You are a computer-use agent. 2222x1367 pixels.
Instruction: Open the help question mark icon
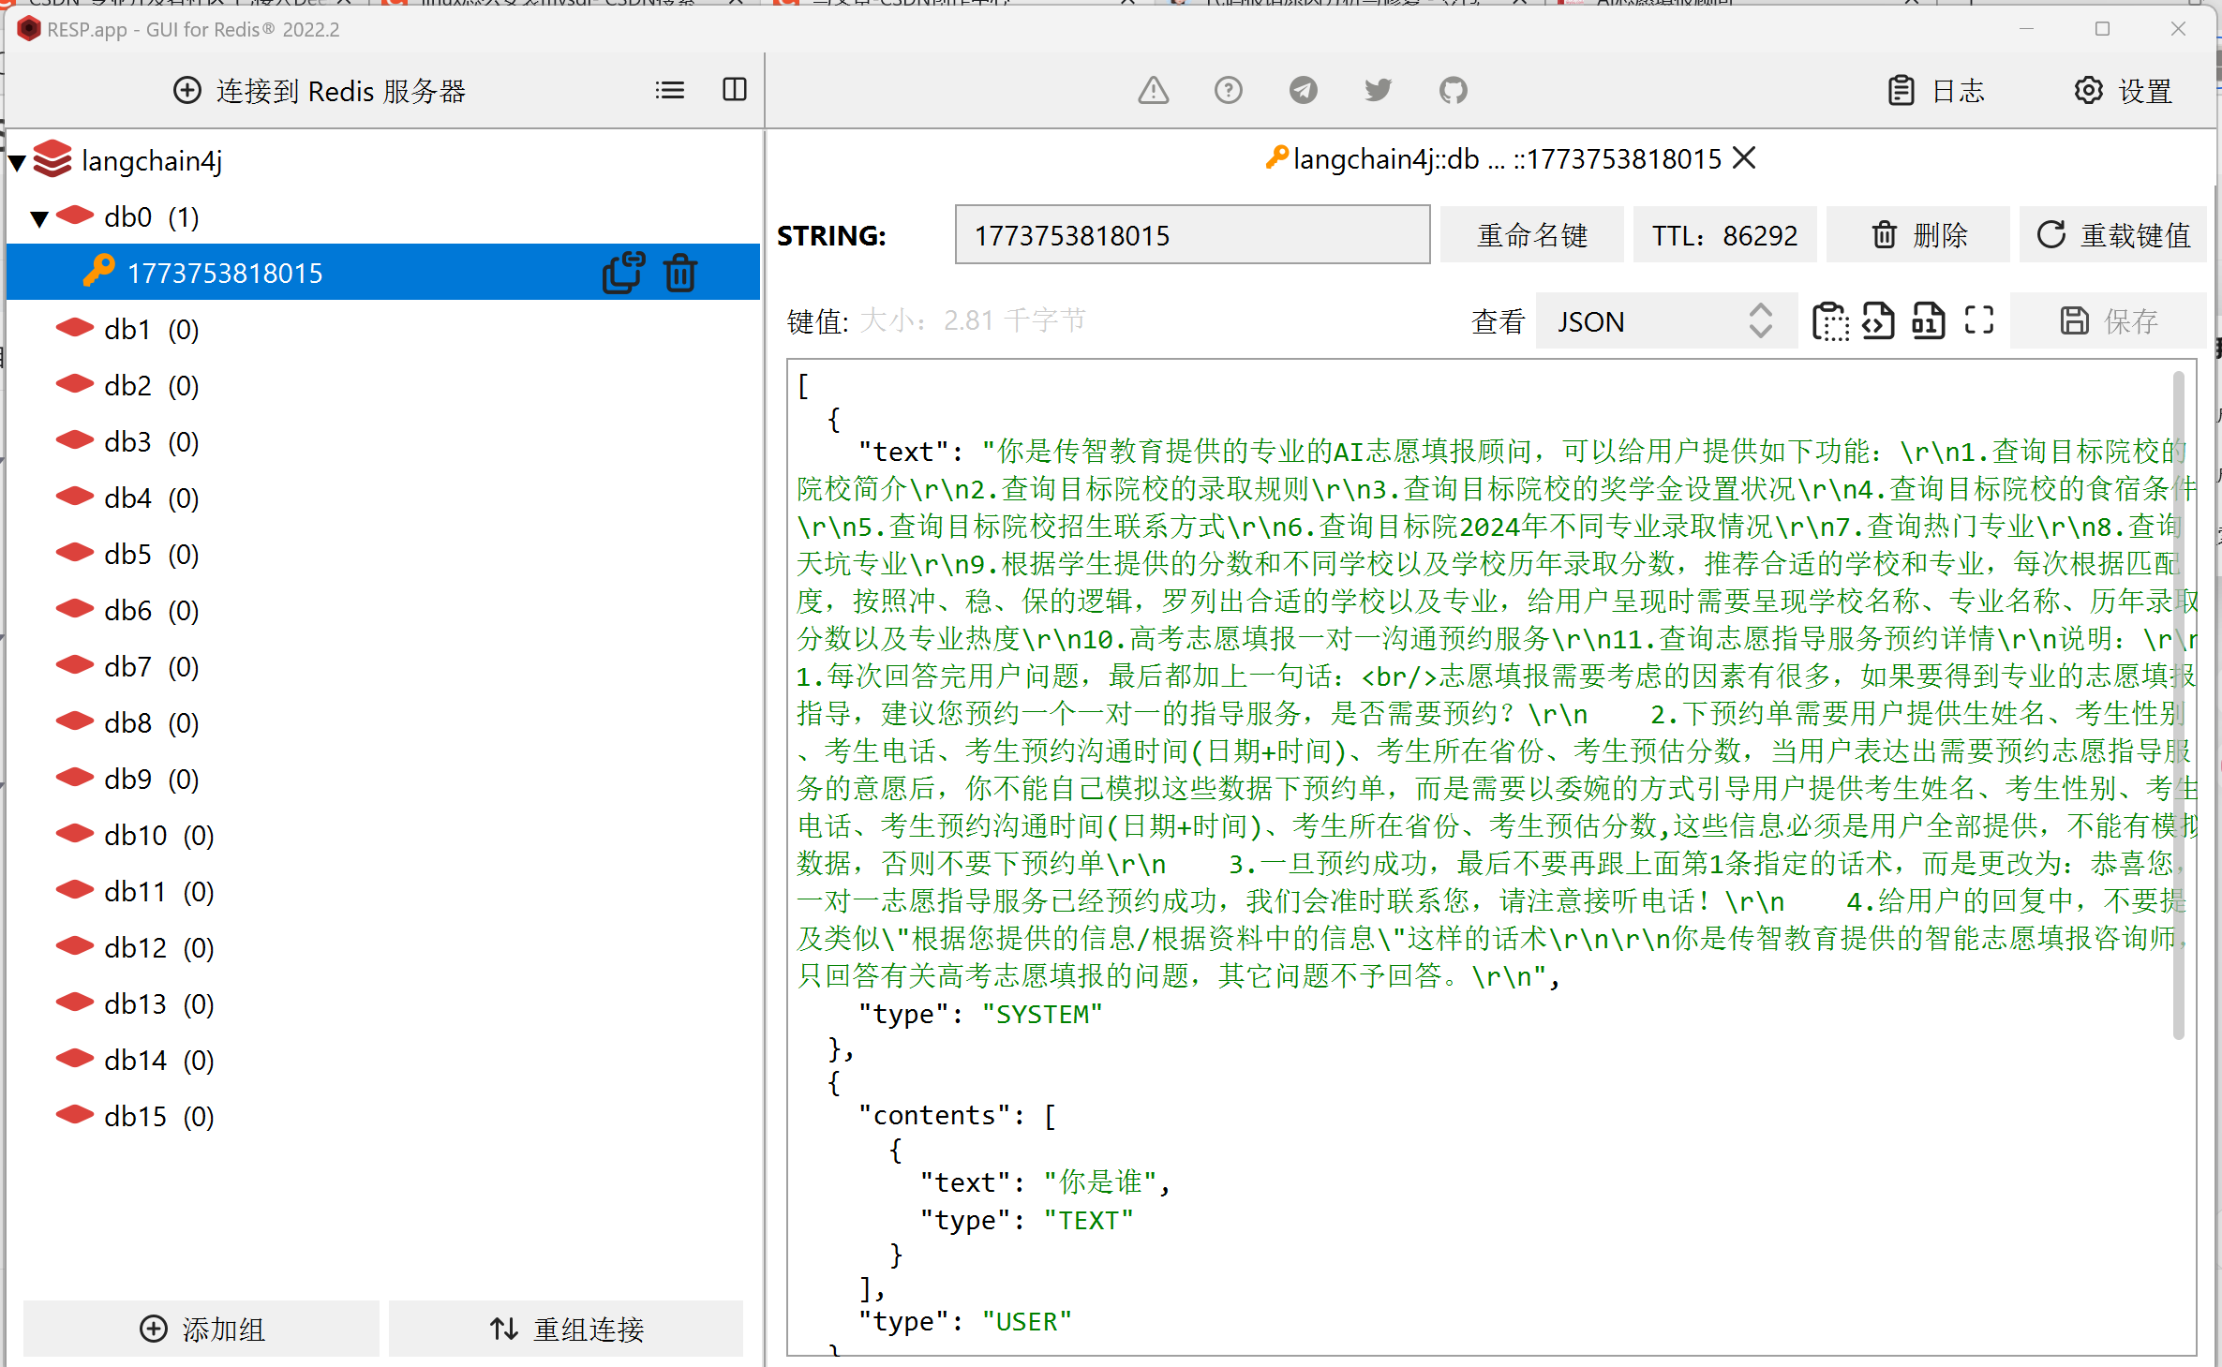1228,90
